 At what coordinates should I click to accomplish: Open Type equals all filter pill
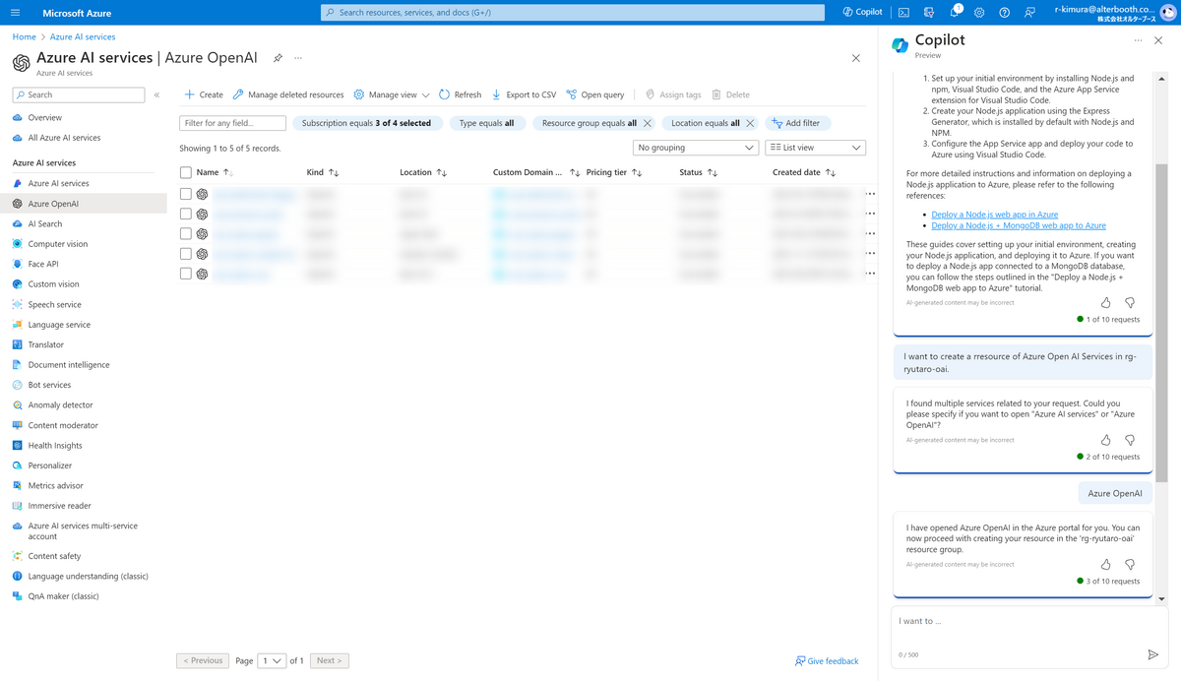(x=486, y=123)
